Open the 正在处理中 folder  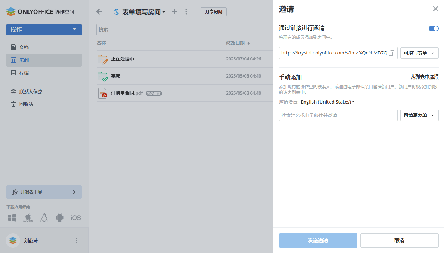pyautogui.click(x=122, y=59)
